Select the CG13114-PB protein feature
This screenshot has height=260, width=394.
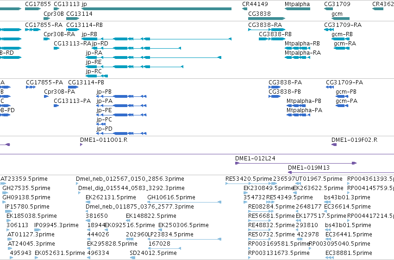pyautogui.click(x=73, y=87)
